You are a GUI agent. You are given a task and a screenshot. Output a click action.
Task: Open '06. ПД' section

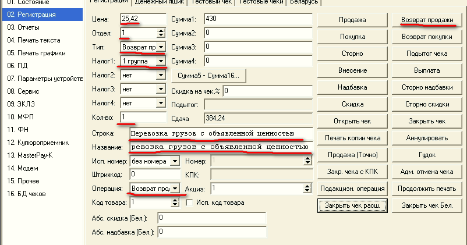pos(43,66)
